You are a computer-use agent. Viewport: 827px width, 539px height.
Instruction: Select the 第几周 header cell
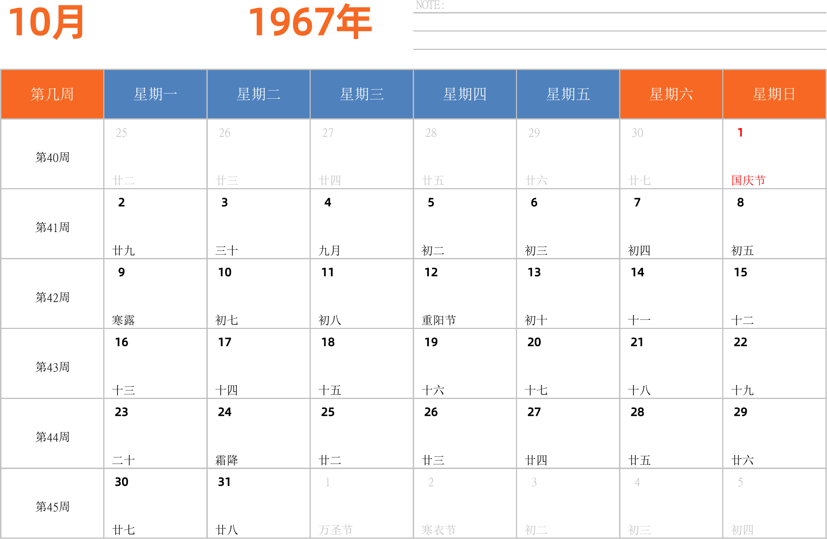52,94
